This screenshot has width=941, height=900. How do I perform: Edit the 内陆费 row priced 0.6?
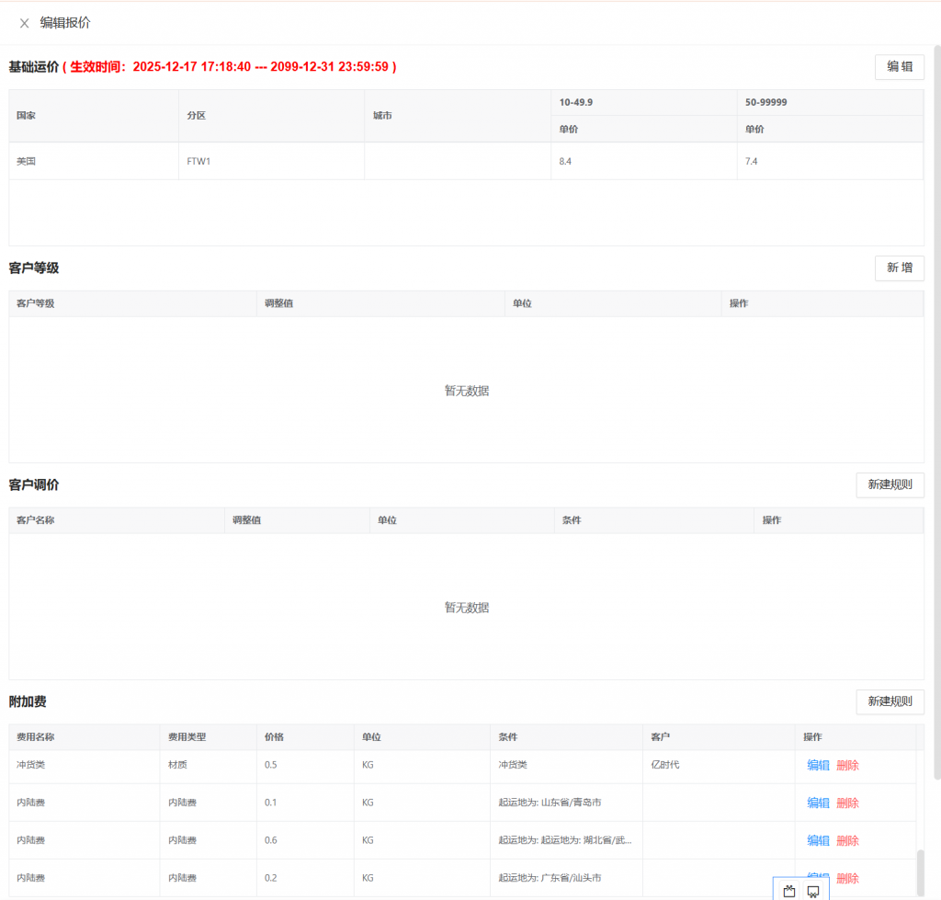(818, 840)
